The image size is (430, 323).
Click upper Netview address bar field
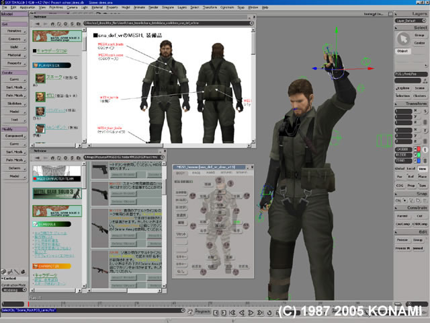[x=169, y=24]
